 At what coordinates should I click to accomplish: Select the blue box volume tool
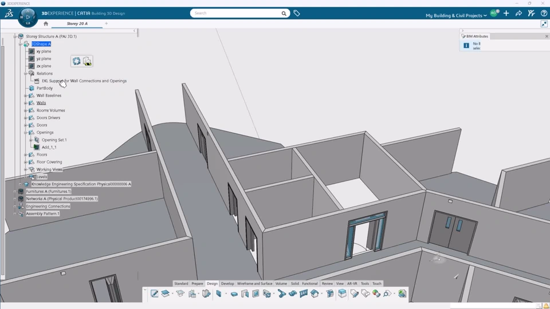[342, 294]
